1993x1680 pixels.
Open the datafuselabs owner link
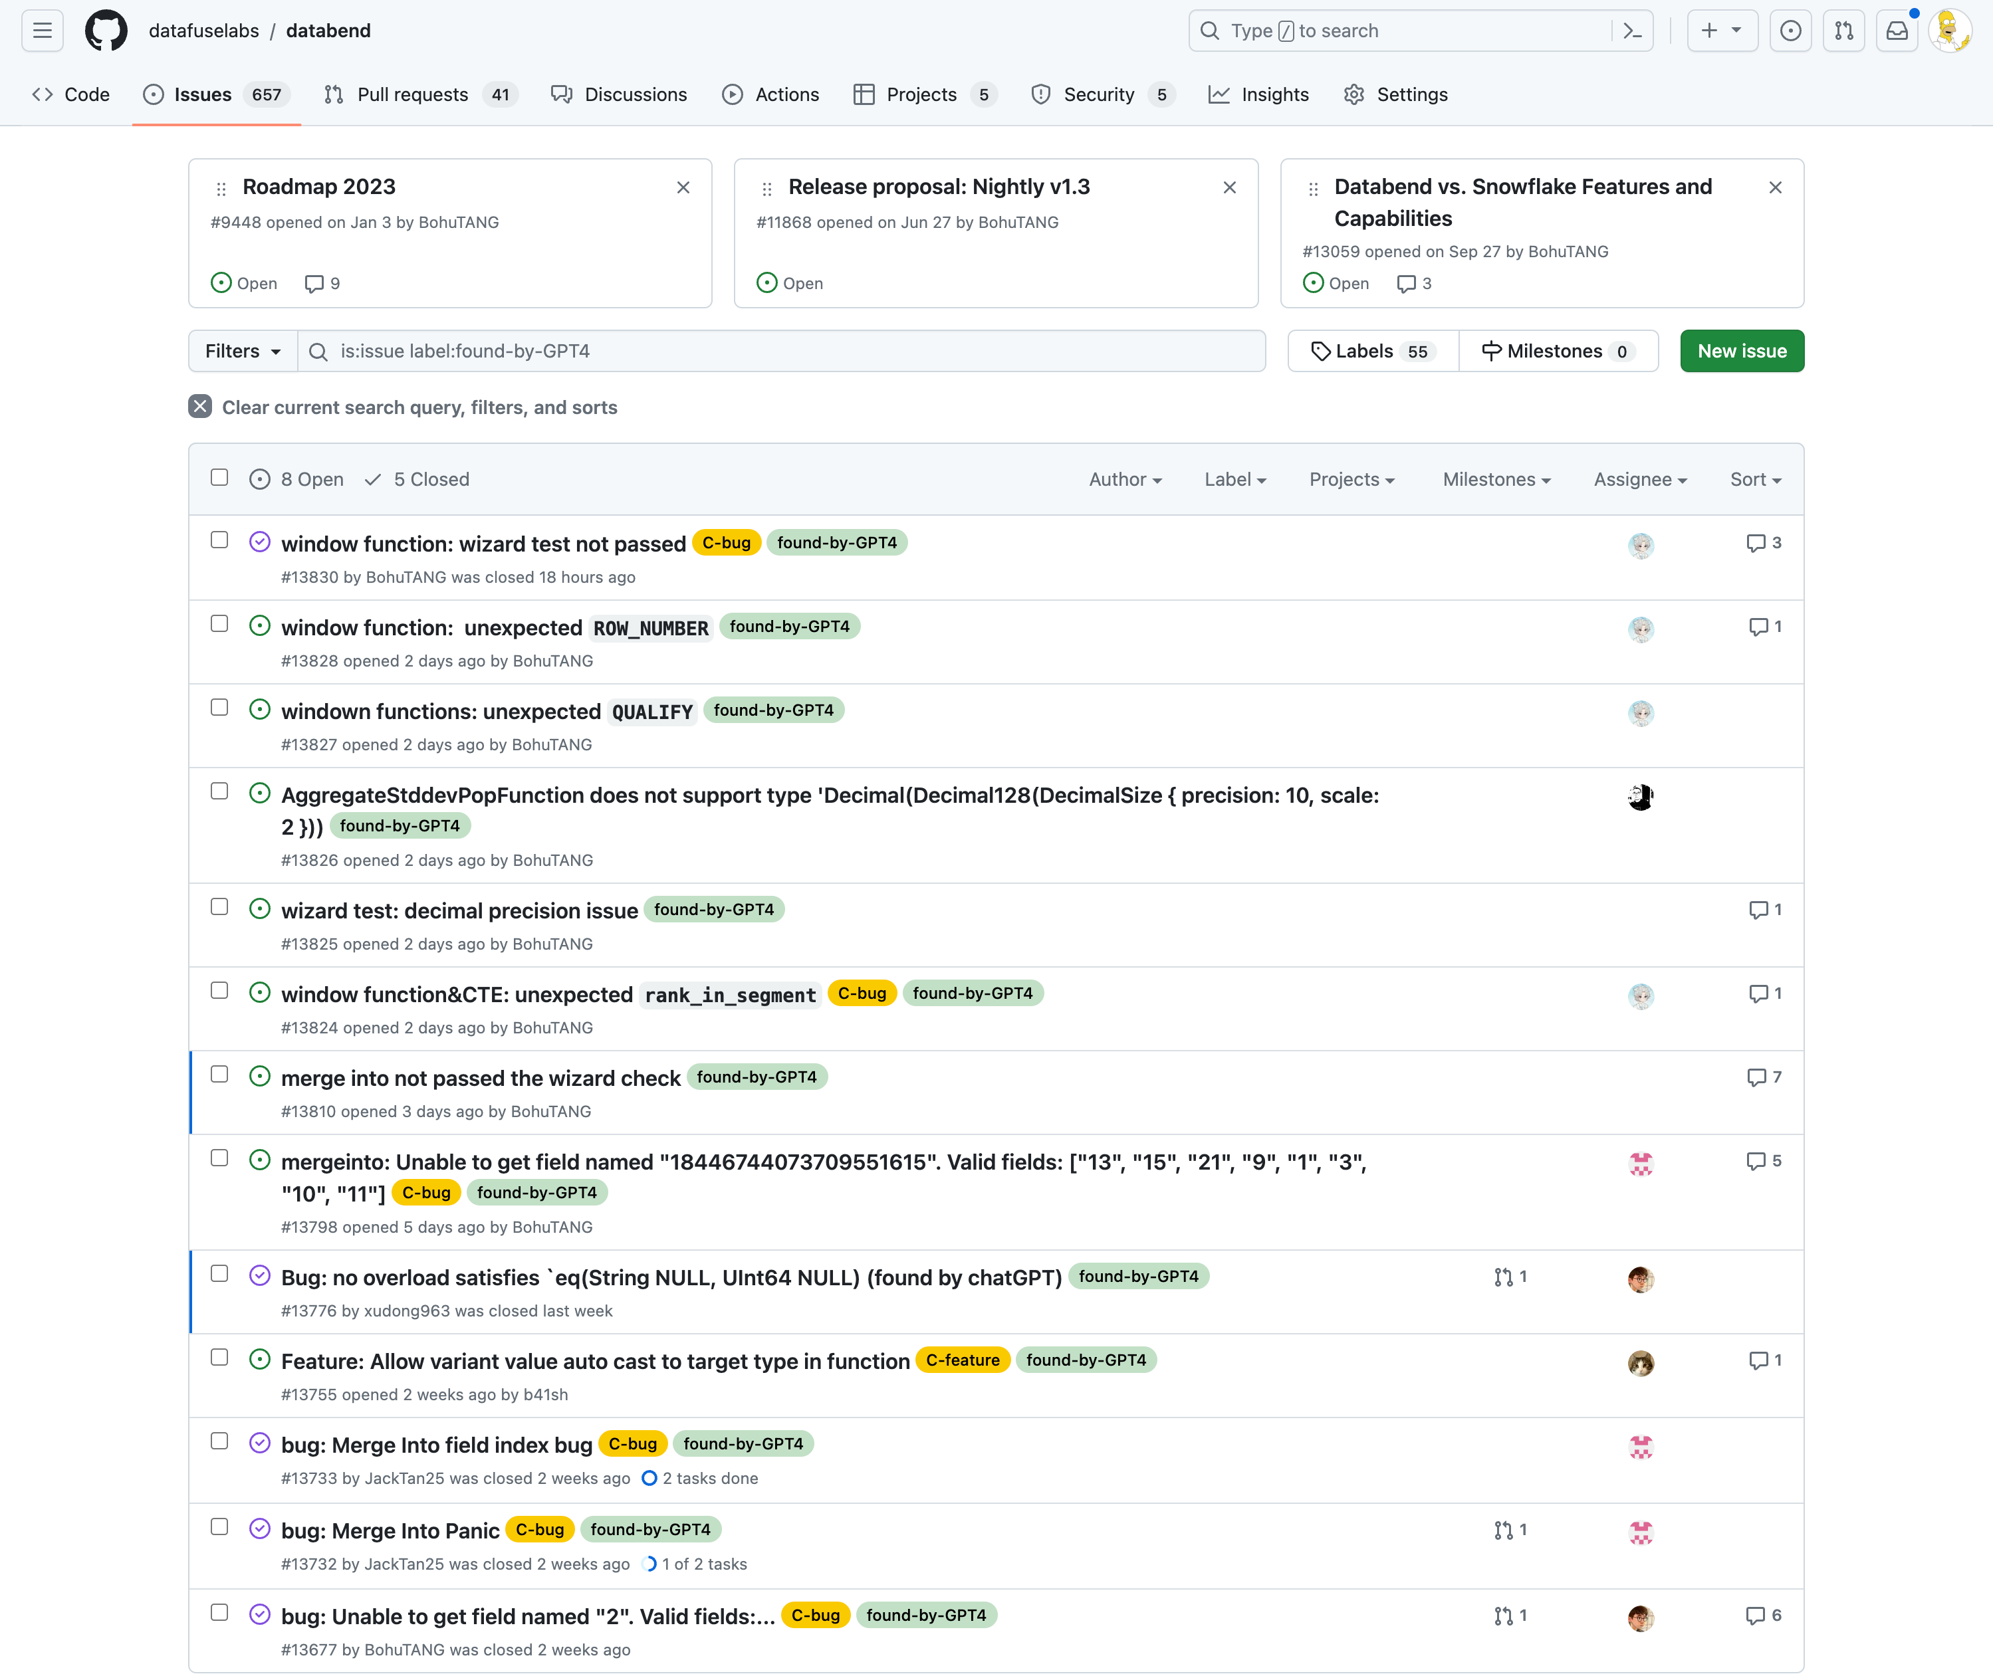[x=204, y=31]
